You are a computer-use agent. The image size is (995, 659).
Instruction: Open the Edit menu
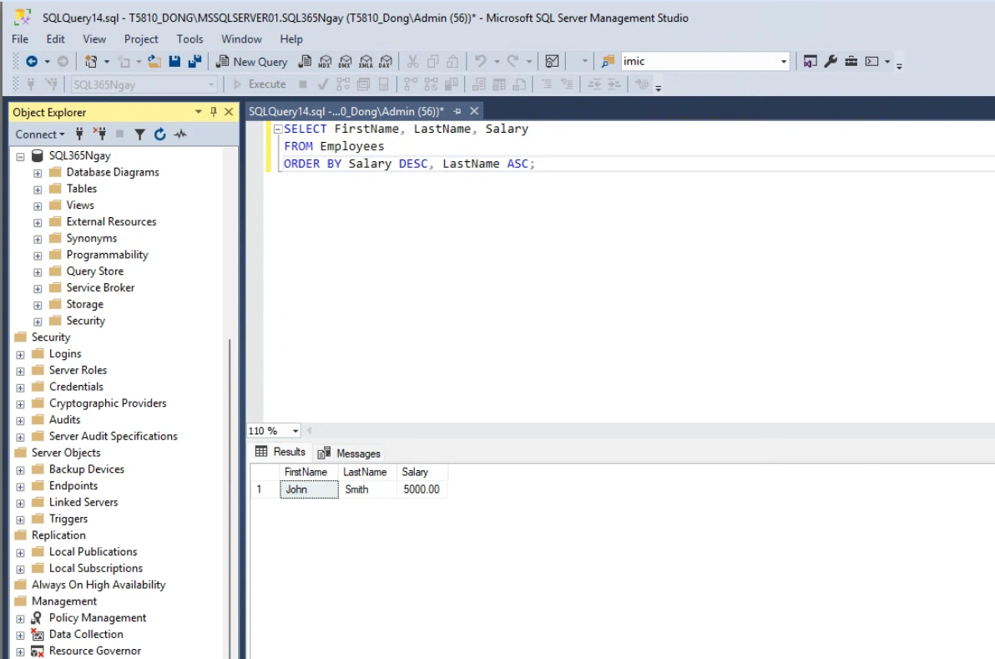55,39
